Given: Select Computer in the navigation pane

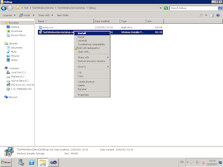Looking at the screenshot, I should coord(14,68).
